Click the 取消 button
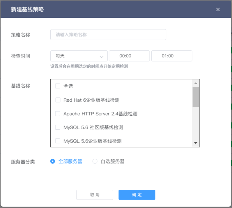 95,195
